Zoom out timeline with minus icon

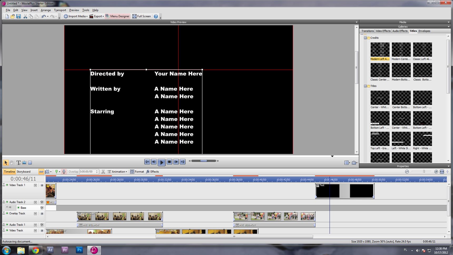407,171
